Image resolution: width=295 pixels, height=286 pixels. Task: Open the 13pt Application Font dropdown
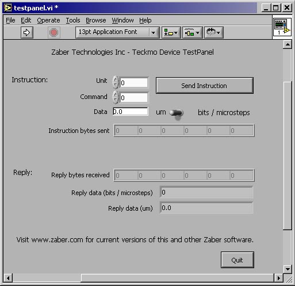tap(117, 32)
